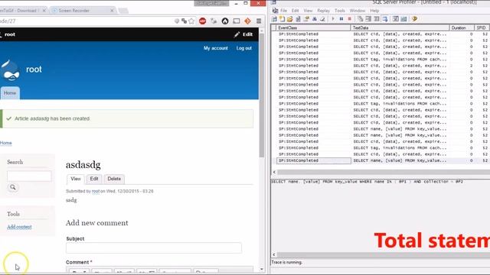Open the Tools menu in SQL Server Profiler

[x=340, y=11]
